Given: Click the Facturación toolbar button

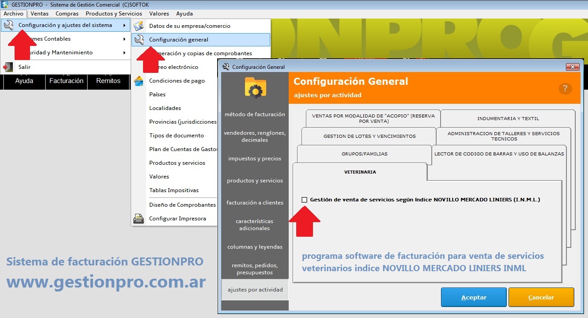Looking at the screenshot, I should (66, 81).
